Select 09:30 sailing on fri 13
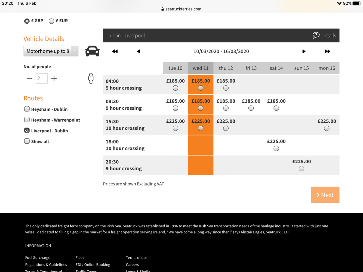Viewport: 363px width, 272px height. [x=251, y=108]
